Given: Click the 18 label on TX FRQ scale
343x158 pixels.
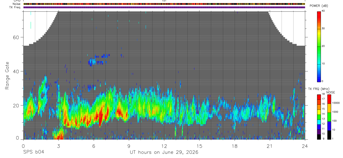Looking at the screenshot, I should click(x=323, y=94).
